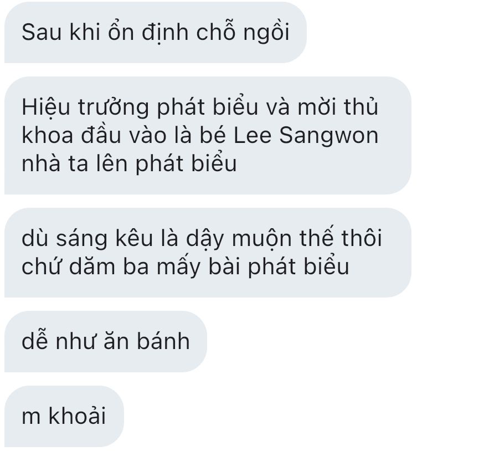
Task: Click the name 'Lee Sangwon' in the message
Action: click(306, 135)
